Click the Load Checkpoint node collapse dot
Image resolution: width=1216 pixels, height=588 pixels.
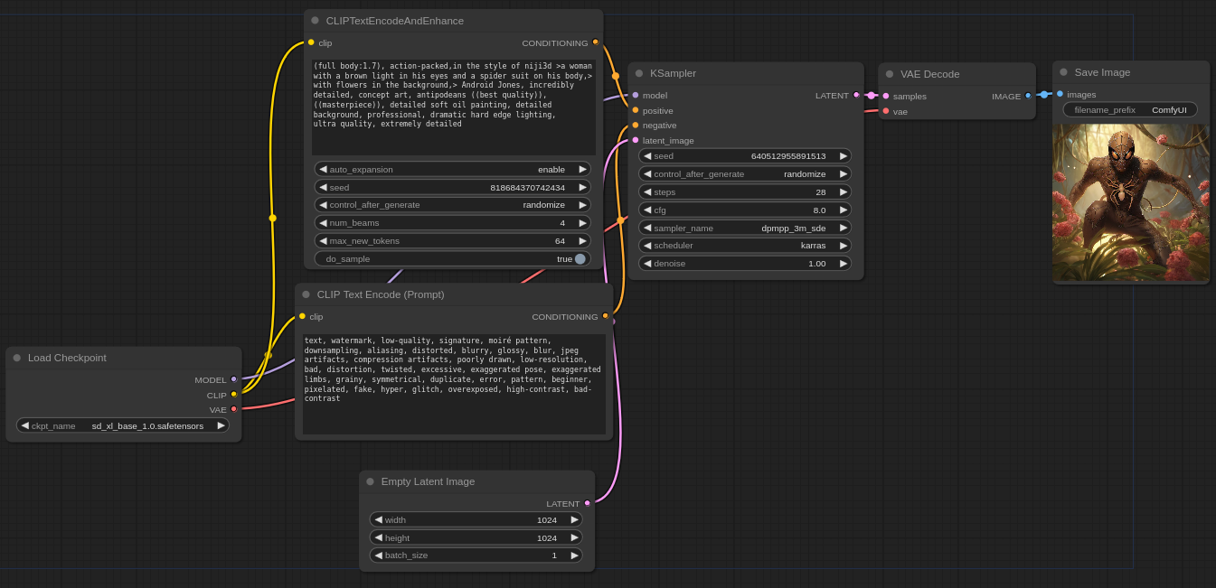point(17,358)
